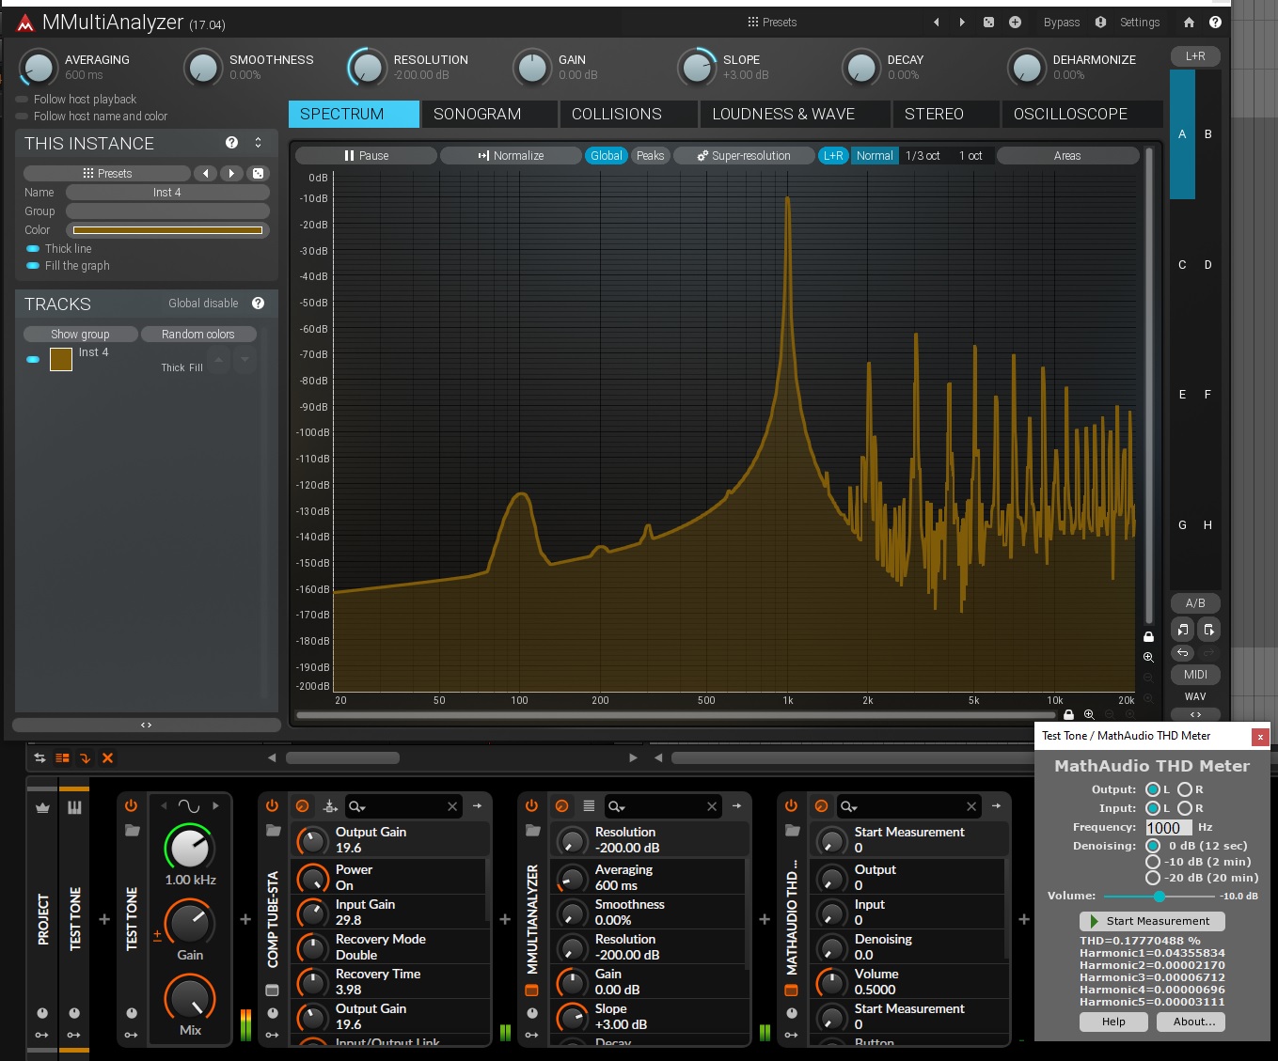Click the random instance preset dice icon
This screenshot has height=1061, width=1278.
[258, 173]
